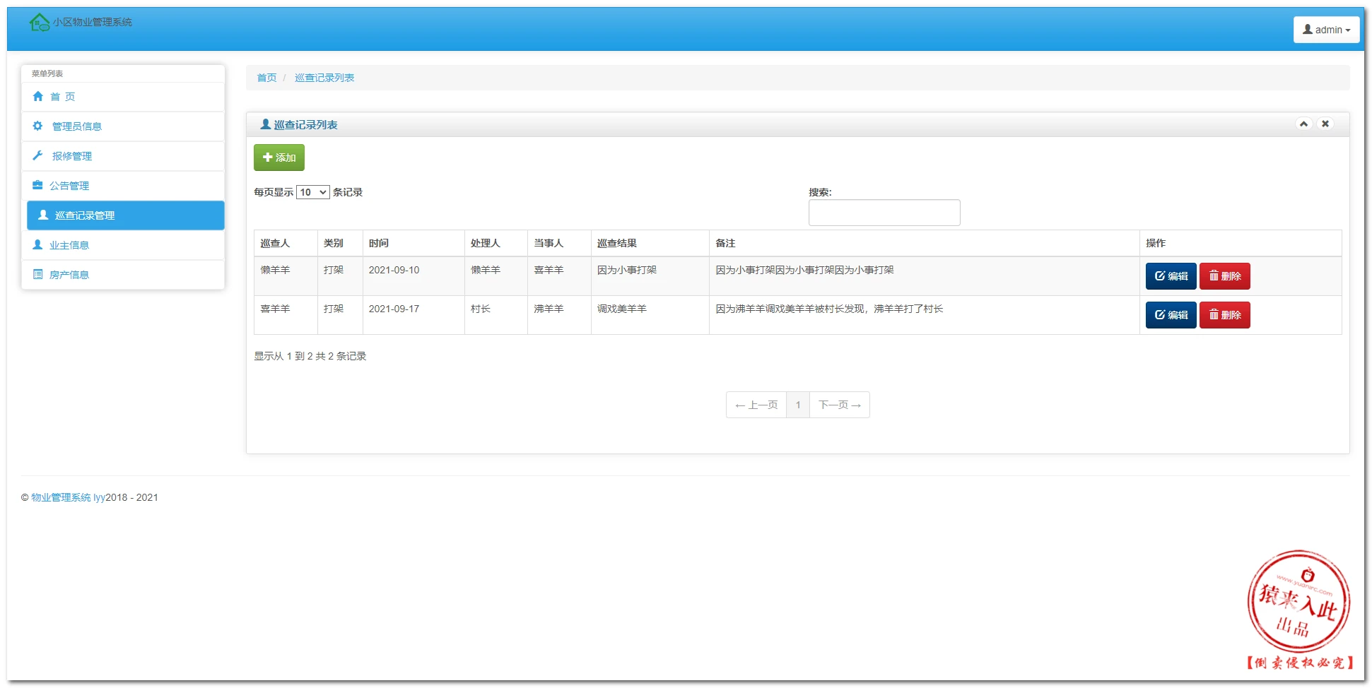The image size is (1372, 688).
Task: Select page 1 in the pagination
Action: click(x=798, y=405)
